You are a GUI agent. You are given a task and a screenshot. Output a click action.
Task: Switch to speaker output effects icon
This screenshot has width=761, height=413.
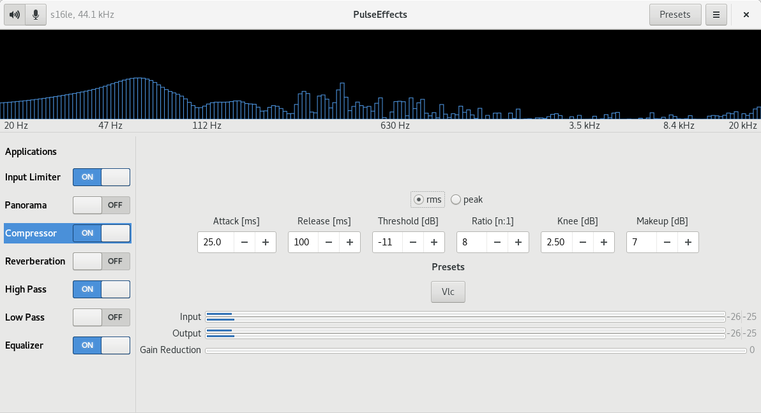(15, 15)
